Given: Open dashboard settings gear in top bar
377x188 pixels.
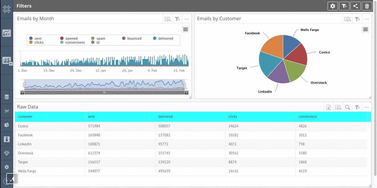Looking at the screenshot, I should pos(333,6).
